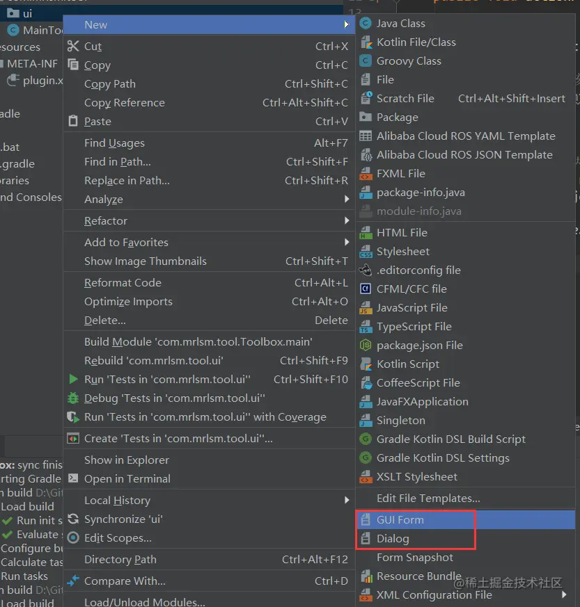Click the GUI Form icon
The width and height of the screenshot is (580, 607).
[x=366, y=520]
